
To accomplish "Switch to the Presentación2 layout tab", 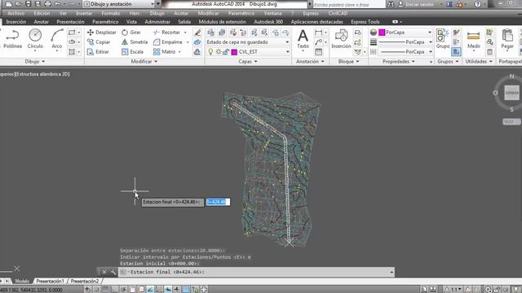I will pyautogui.click(x=85, y=281).
